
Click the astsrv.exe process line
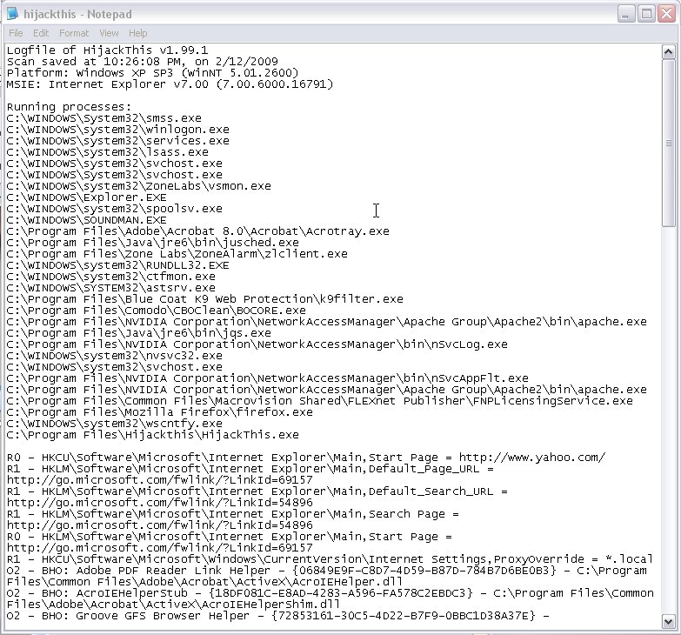pos(111,288)
